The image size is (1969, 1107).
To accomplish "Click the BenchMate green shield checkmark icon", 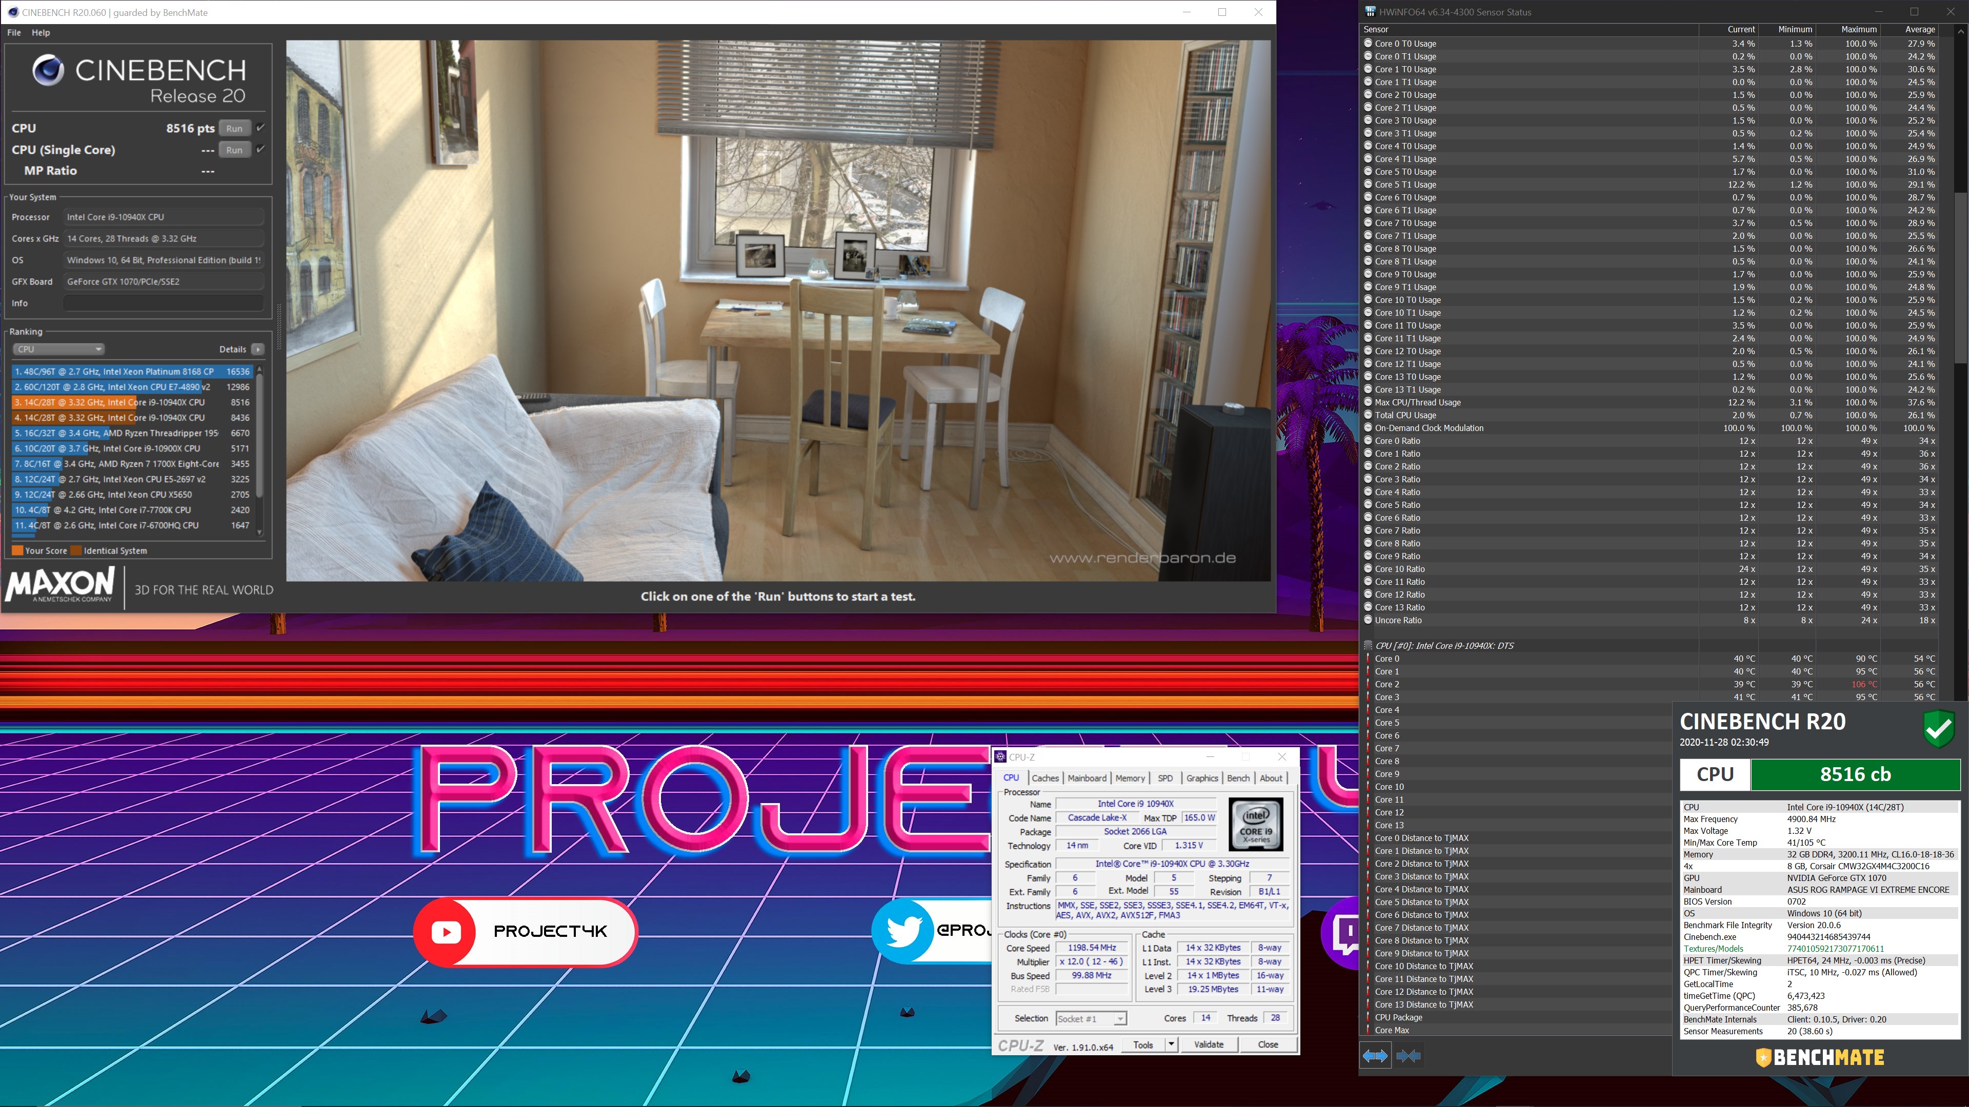I will (x=1939, y=729).
